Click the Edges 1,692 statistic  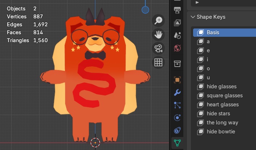(27, 25)
